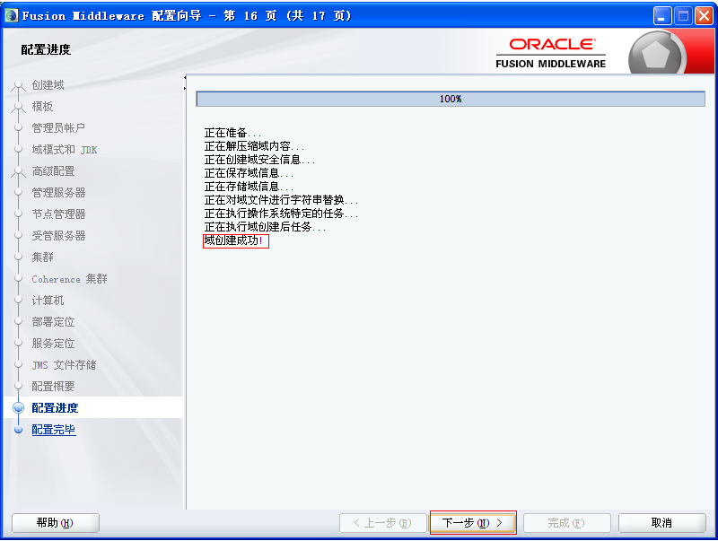The image size is (718, 541).
Task: Click the 高级配置 branch node icon
Action: [x=18, y=171]
